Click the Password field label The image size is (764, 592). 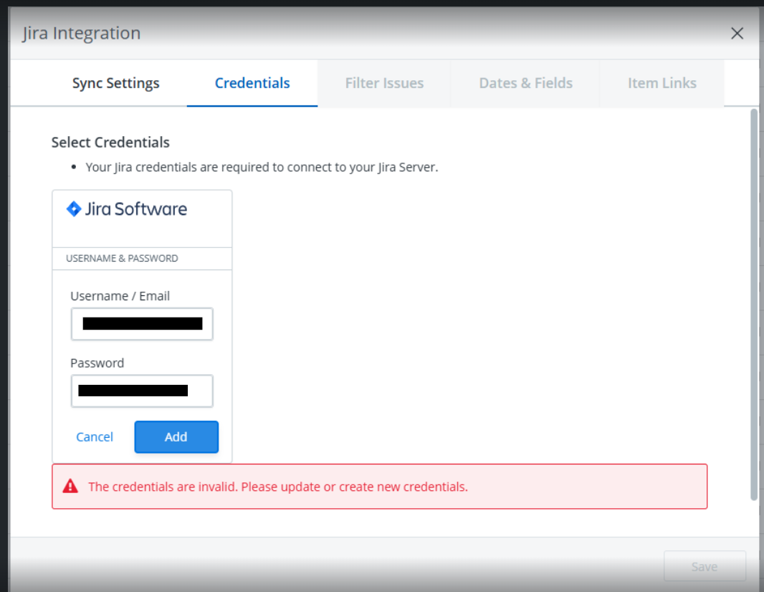click(x=97, y=363)
